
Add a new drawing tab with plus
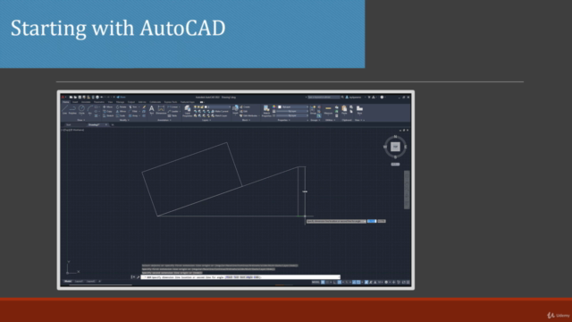pyautogui.click(x=113, y=125)
